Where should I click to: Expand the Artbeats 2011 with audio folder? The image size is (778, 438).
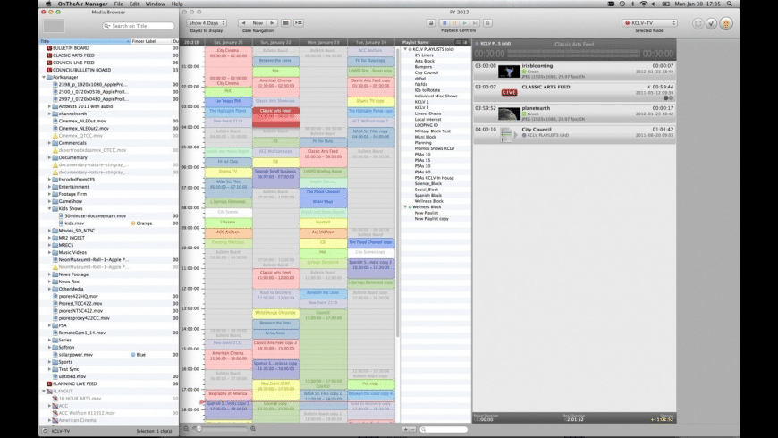(49, 106)
